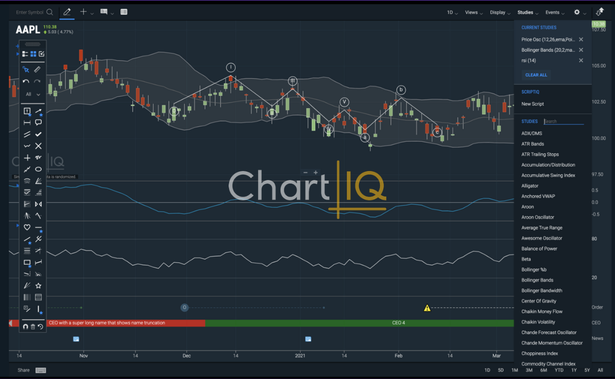This screenshot has width=615, height=379.
Task: Delete all drawings with the trash icon
Action: [x=33, y=327]
